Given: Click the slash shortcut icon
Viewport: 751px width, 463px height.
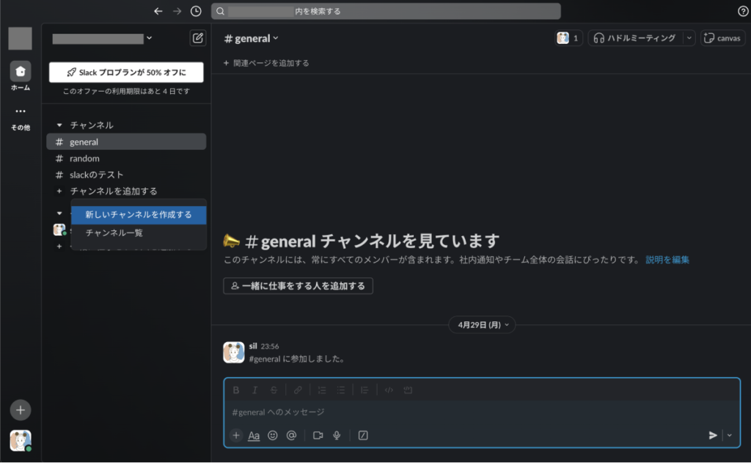Looking at the screenshot, I should point(363,435).
